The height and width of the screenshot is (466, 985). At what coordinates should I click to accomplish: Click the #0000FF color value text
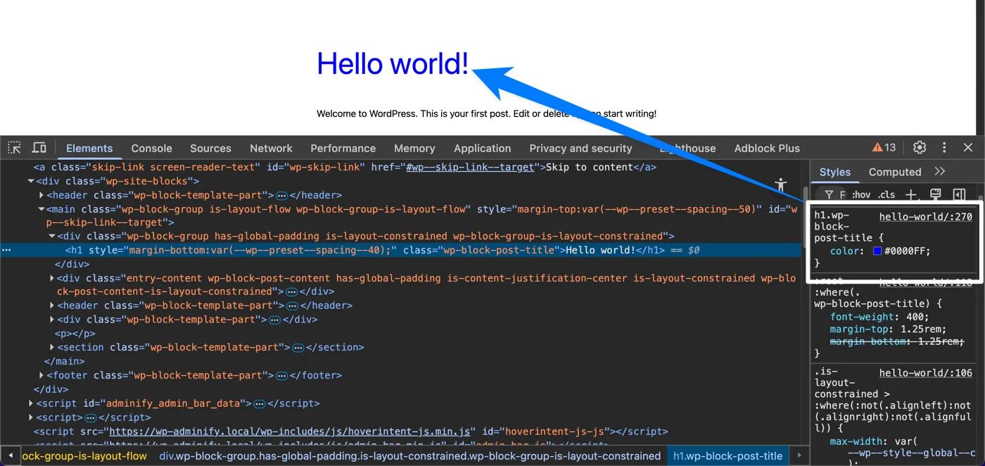click(907, 251)
